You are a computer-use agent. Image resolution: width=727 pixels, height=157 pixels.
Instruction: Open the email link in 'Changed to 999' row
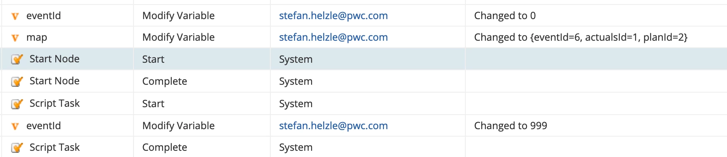coord(333,126)
